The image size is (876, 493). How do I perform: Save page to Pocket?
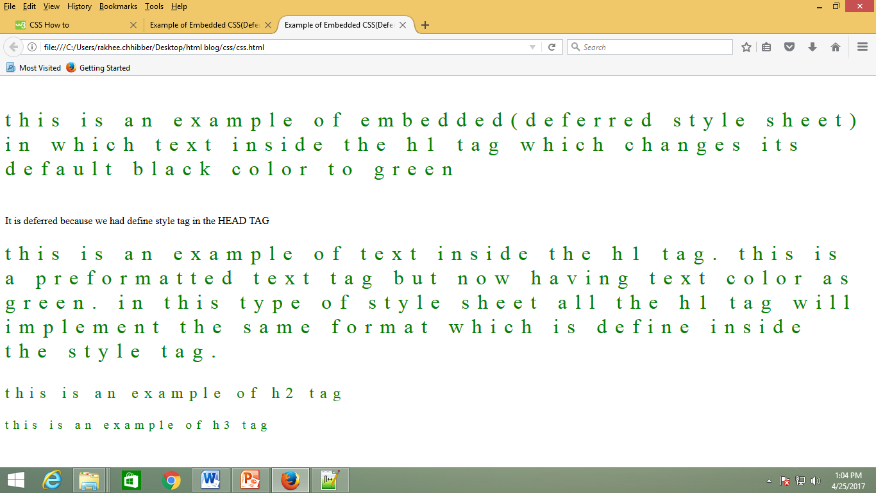coord(789,46)
